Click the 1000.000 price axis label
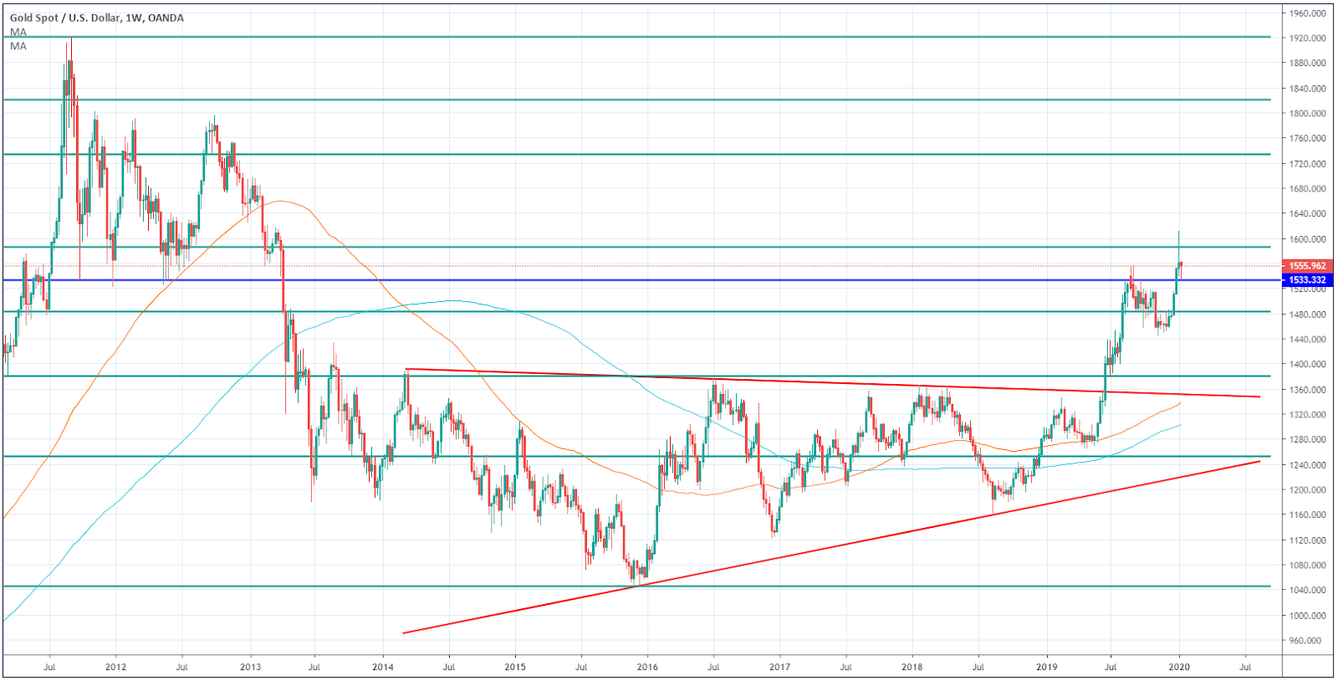The width and height of the screenshot is (1338, 681). (1307, 616)
